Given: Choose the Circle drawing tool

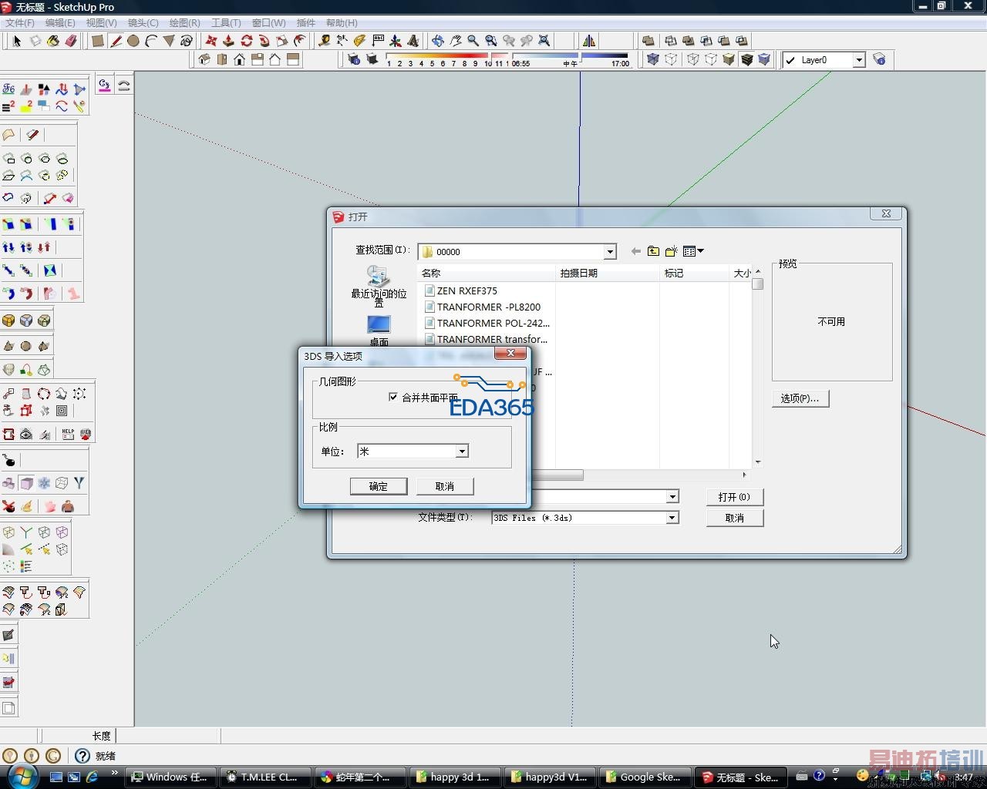Looking at the screenshot, I should (133, 41).
